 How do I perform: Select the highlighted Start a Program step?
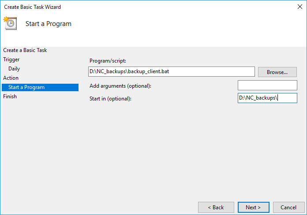pyautogui.click(x=40, y=87)
